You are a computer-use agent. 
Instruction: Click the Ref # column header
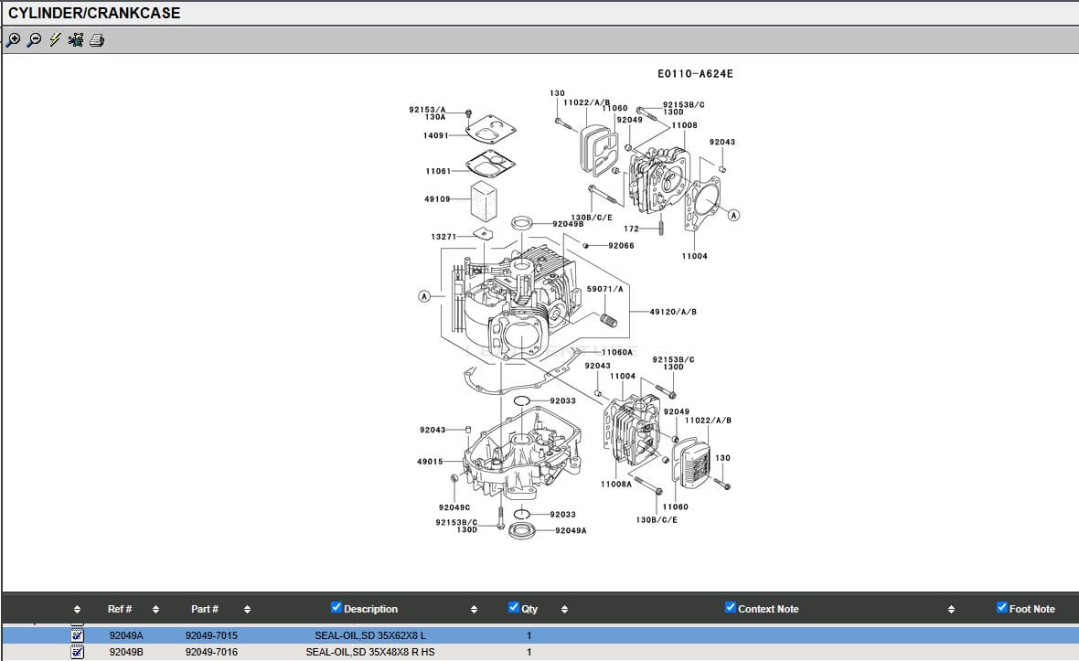(x=120, y=609)
